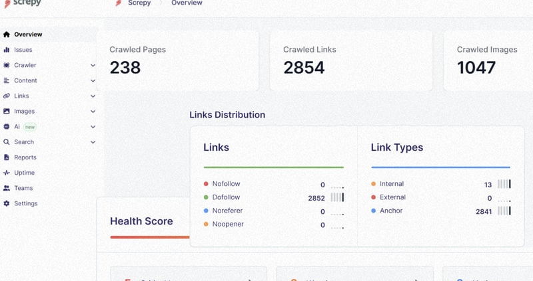Click the Crawled Links value 2854
This screenshot has height=281, width=533.
point(304,68)
